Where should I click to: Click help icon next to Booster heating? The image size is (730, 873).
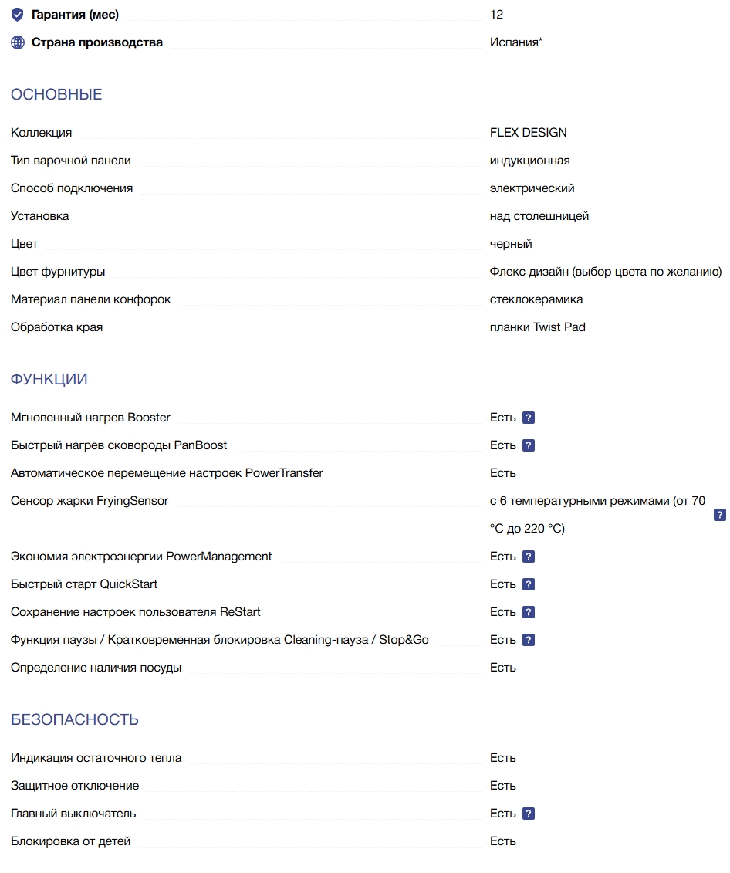click(529, 418)
